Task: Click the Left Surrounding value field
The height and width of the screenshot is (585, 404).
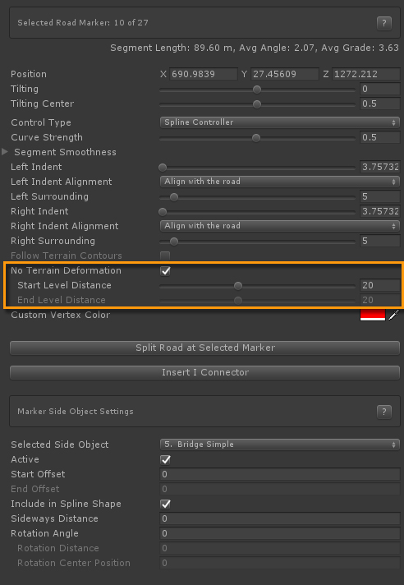Action: click(x=379, y=196)
